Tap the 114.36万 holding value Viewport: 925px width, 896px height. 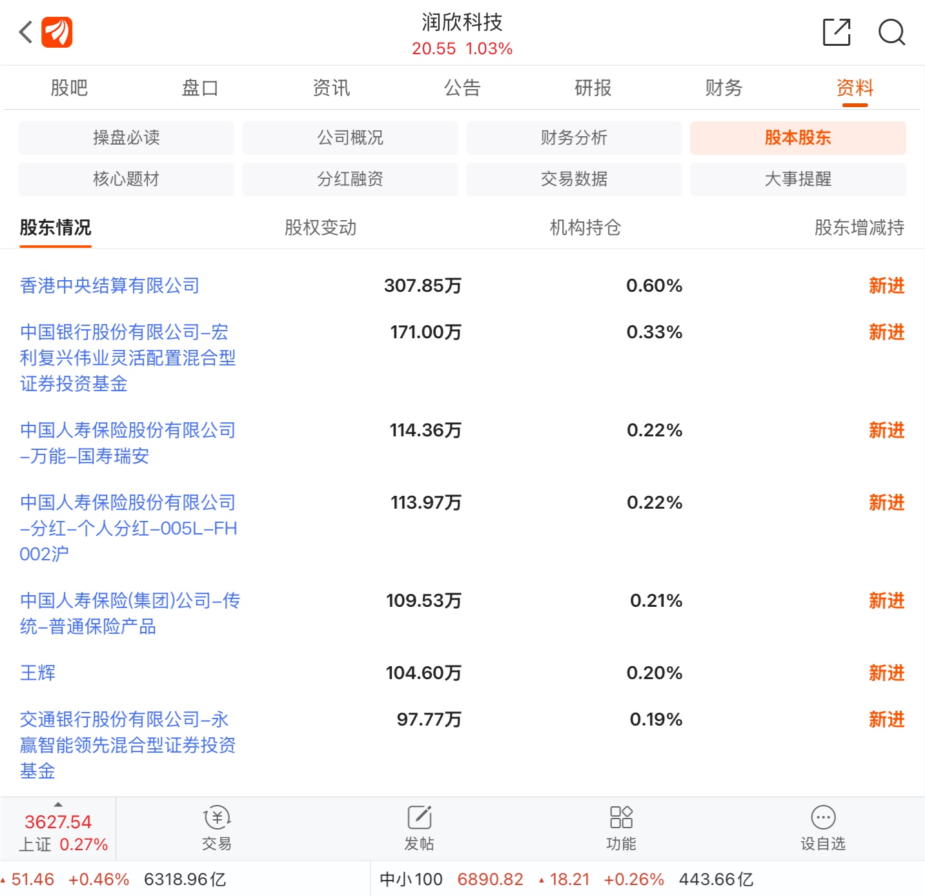(425, 430)
